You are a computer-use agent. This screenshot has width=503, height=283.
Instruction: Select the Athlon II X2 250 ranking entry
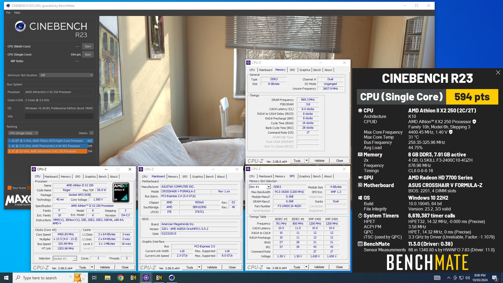(x=50, y=151)
